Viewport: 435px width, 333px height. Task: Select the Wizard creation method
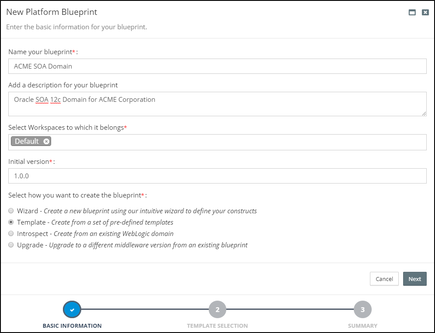pos(11,211)
